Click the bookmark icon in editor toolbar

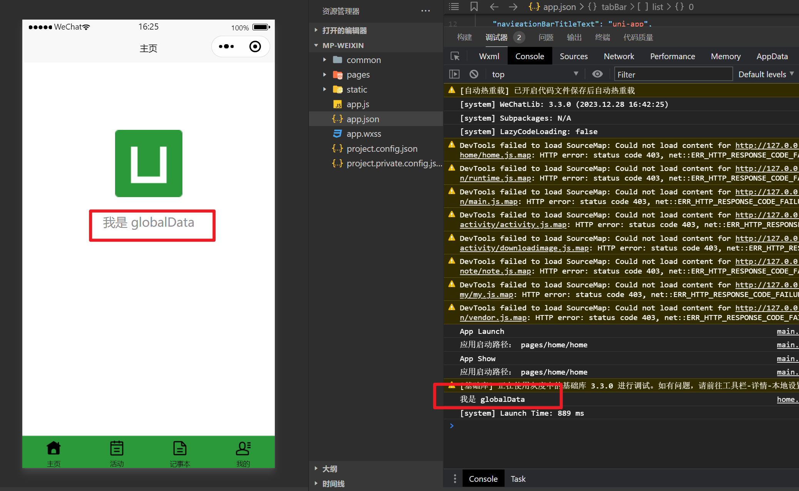tap(474, 7)
